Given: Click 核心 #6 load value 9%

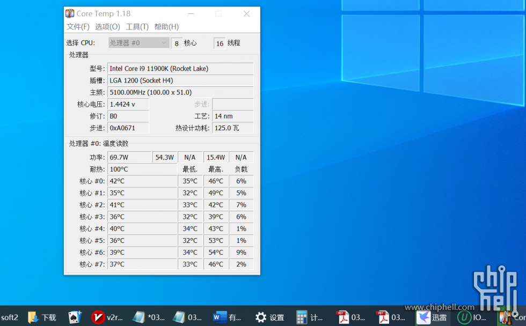Looking at the screenshot, I should pyautogui.click(x=241, y=253).
